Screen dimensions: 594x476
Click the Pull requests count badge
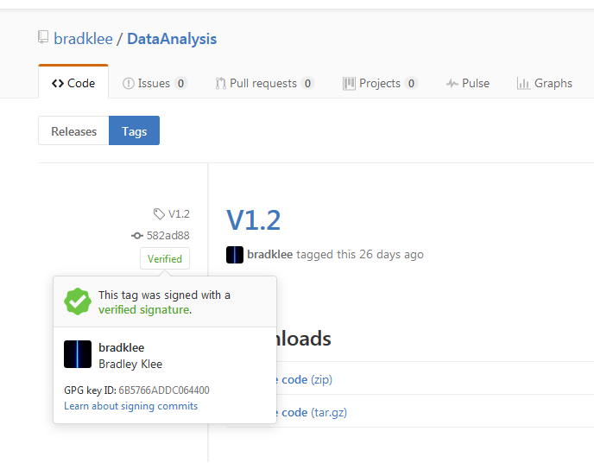(307, 84)
